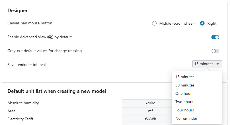
Task: Click the Default unit list heading
Action: point(57,91)
